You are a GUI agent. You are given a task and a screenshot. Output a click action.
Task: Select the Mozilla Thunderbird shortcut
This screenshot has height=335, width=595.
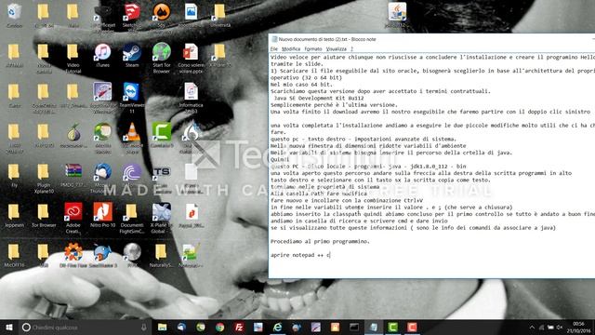point(102,178)
